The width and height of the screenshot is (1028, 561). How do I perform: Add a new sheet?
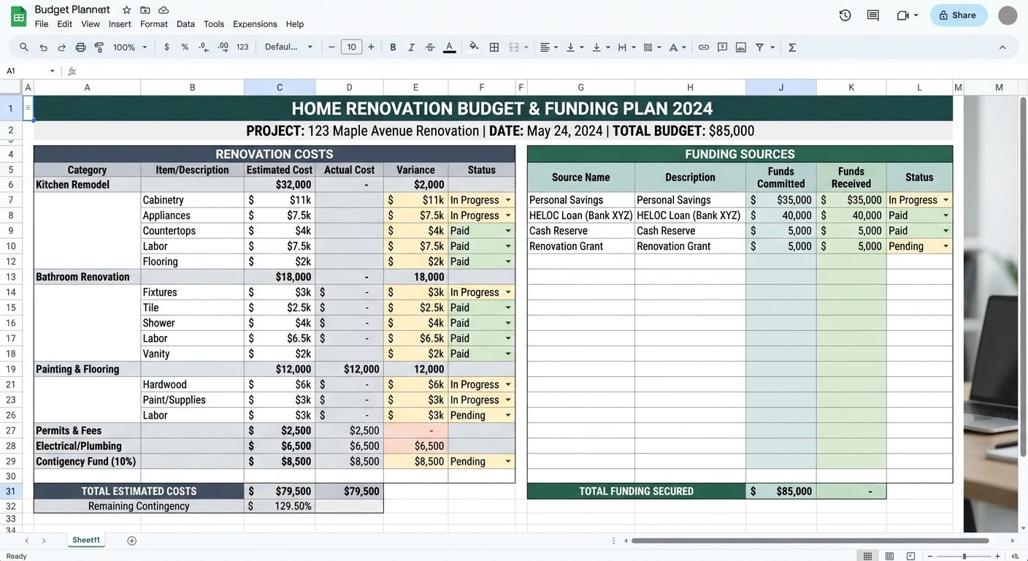coord(131,541)
